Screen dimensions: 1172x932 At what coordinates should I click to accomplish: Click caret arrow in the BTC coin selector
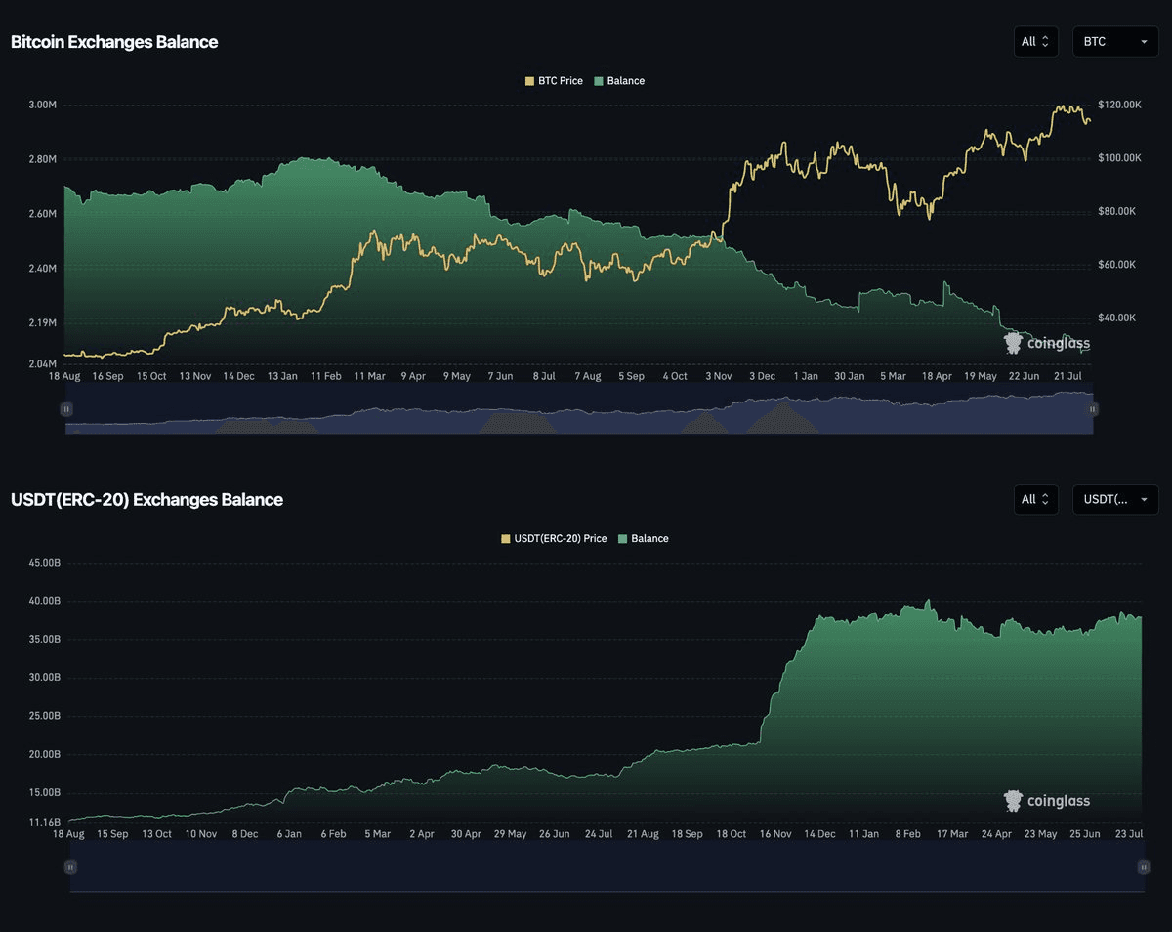[1144, 42]
